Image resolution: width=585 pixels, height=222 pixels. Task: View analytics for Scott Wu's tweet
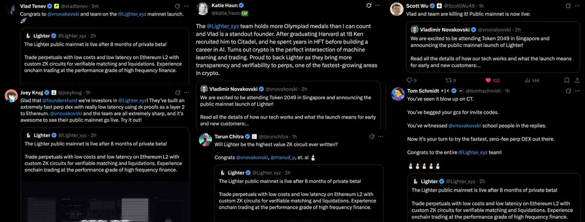tap(527, 80)
